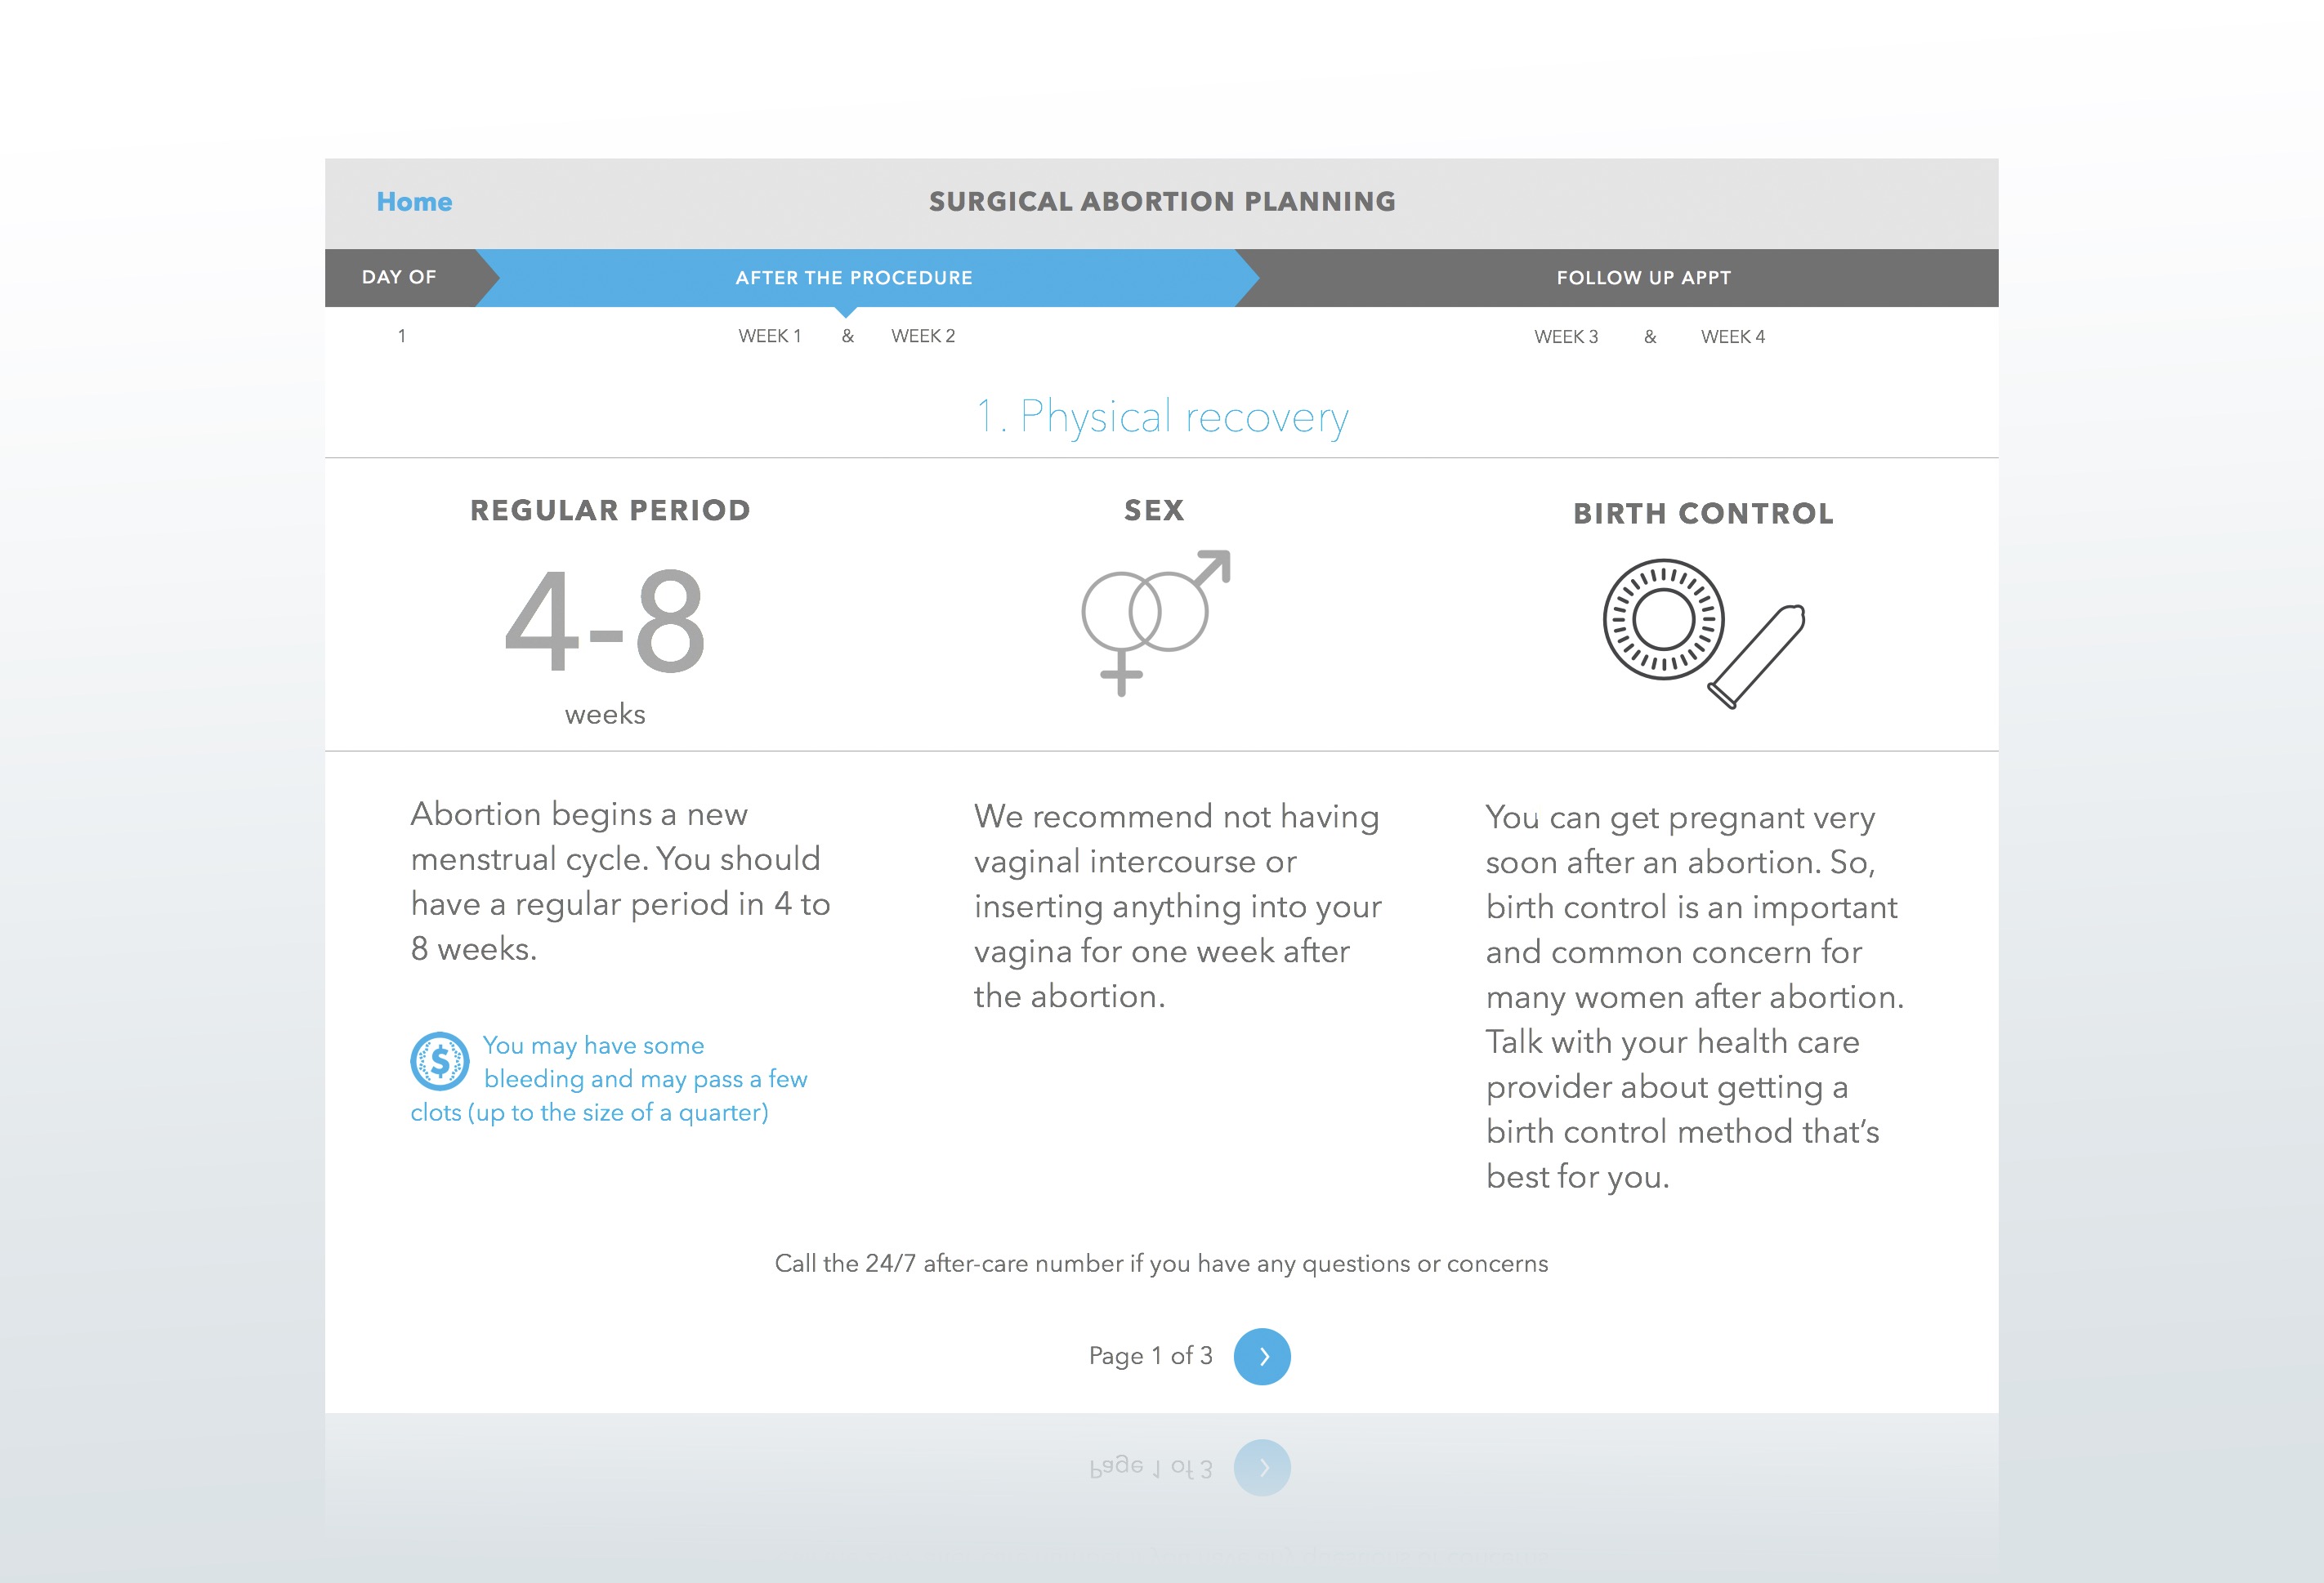The image size is (2324, 1583).
Task: Click the '1. Physical recovery' title
Action: pyautogui.click(x=1162, y=417)
